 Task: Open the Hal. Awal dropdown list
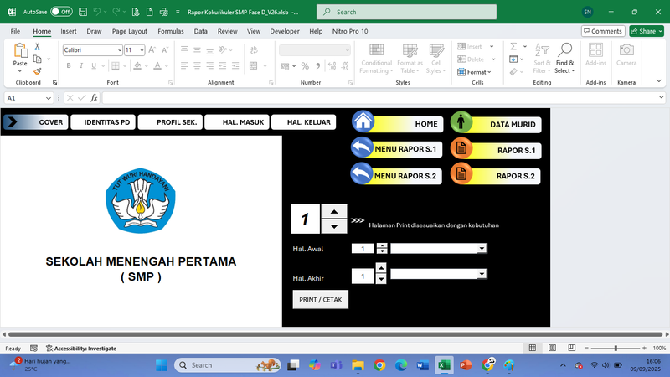482,249
